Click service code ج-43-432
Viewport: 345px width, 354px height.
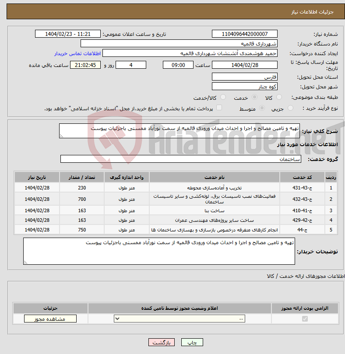[302, 199]
